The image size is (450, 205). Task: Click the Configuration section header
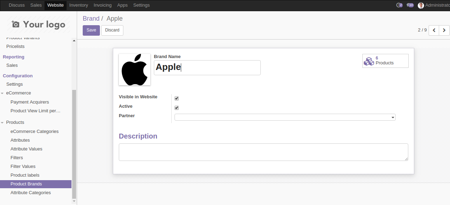coord(18,76)
